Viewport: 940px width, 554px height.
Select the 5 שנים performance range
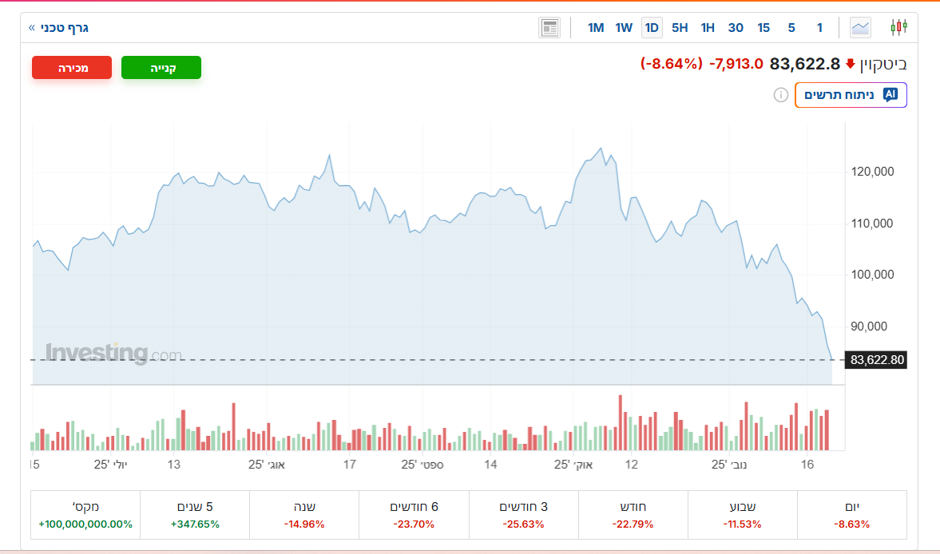pyautogui.click(x=195, y=515)
